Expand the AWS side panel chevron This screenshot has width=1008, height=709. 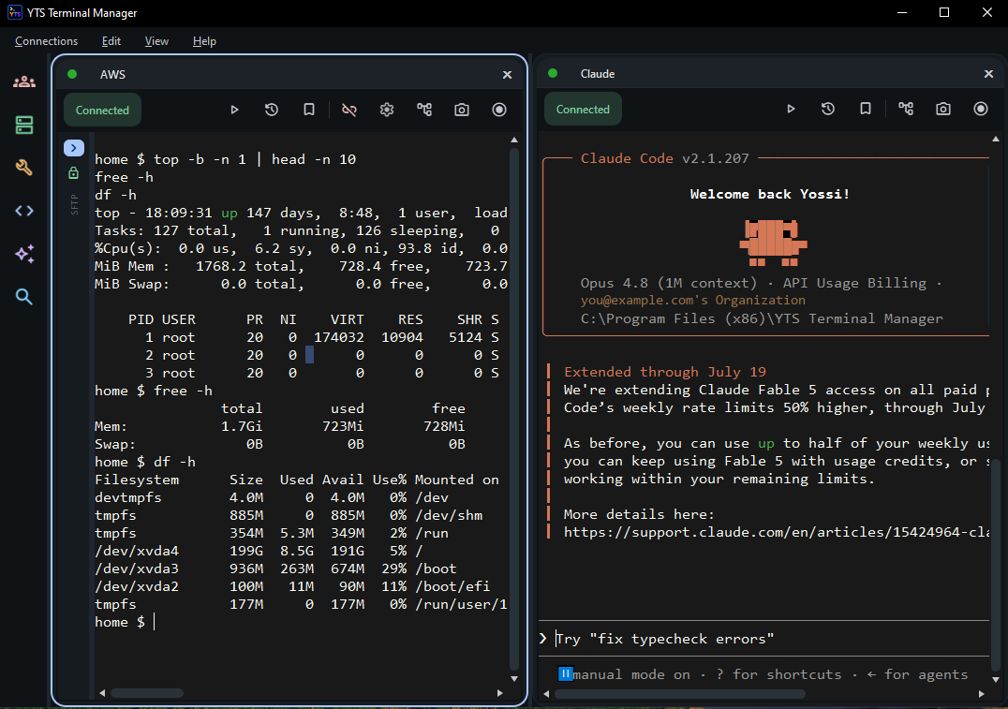(x=74, y=148)
